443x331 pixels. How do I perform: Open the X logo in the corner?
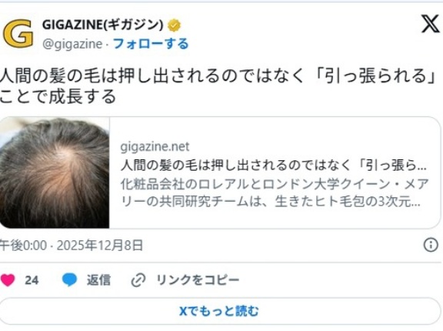[430, 24]
